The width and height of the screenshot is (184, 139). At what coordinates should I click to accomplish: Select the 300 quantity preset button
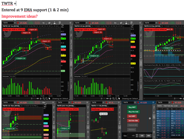tap(148, 136)
